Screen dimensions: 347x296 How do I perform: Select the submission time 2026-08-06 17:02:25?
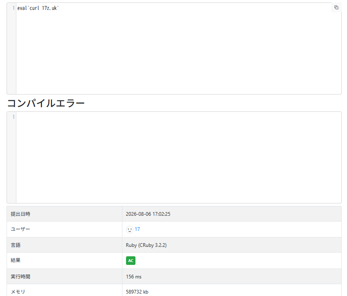coord(148,214)
